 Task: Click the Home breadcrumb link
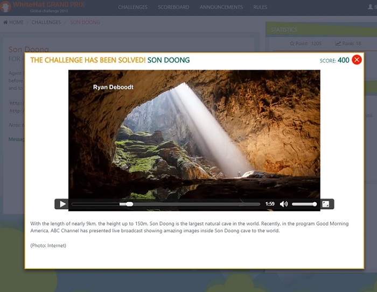tap(13, 23)
